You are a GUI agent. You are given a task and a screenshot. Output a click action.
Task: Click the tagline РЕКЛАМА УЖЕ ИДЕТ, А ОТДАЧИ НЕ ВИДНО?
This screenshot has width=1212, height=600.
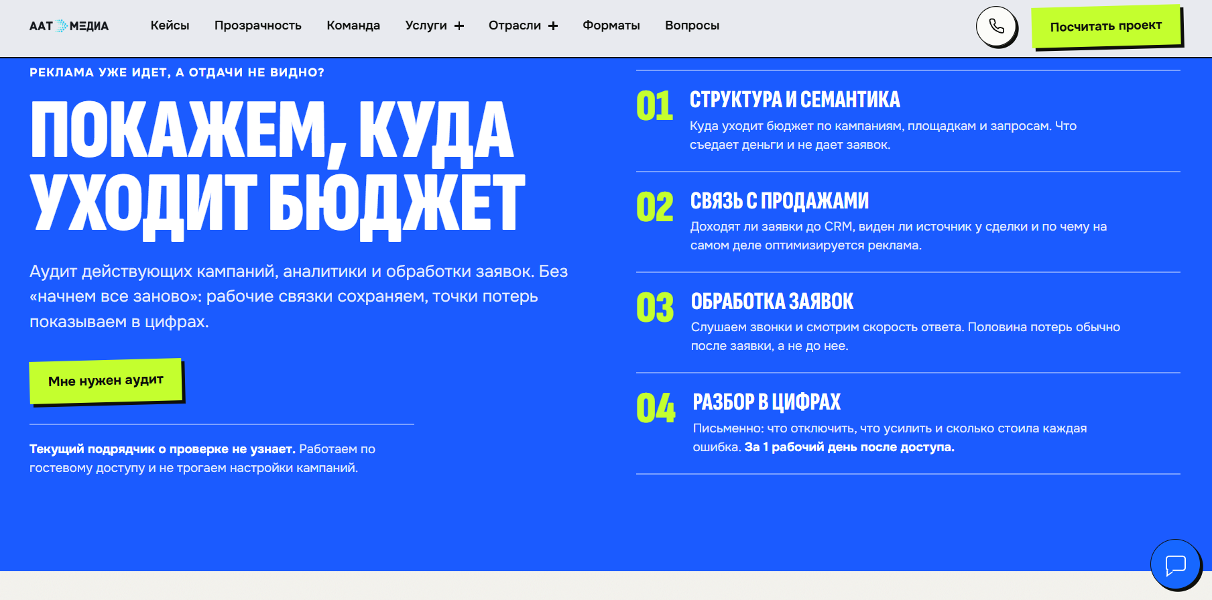177,72
